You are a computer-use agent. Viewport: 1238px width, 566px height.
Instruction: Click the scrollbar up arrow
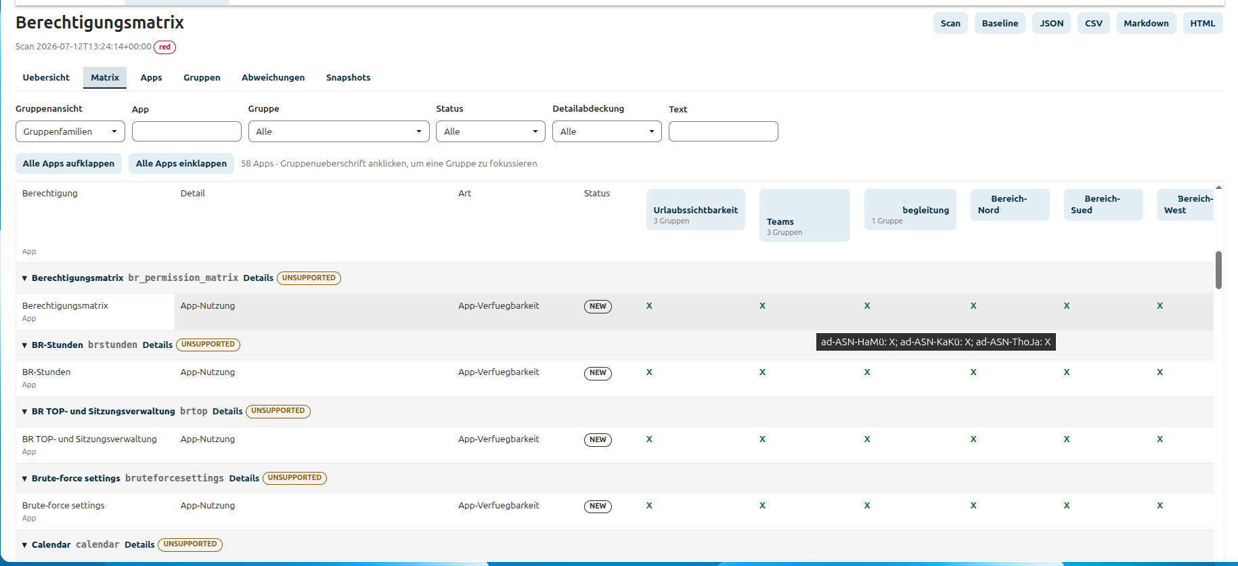[x=1218, y=187]
